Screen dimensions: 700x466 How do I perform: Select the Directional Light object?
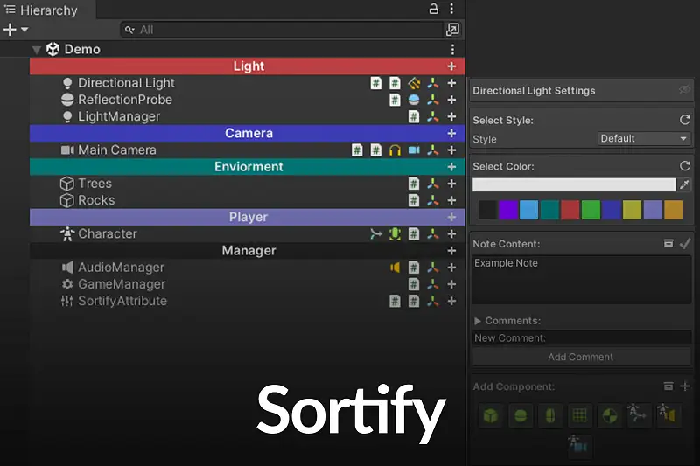click(126, 83)
